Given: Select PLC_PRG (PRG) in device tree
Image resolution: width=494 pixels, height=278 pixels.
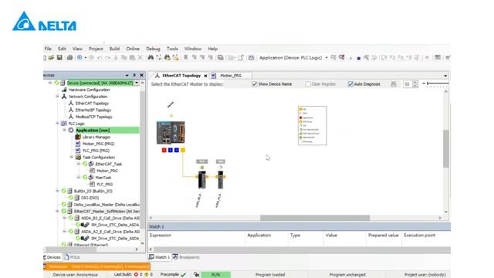Looking at the screenshot, I should point(96,151).
